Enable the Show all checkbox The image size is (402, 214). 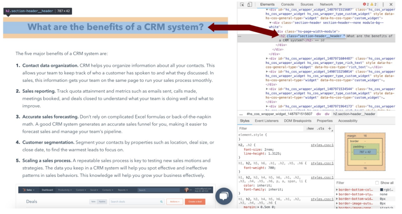377,183
